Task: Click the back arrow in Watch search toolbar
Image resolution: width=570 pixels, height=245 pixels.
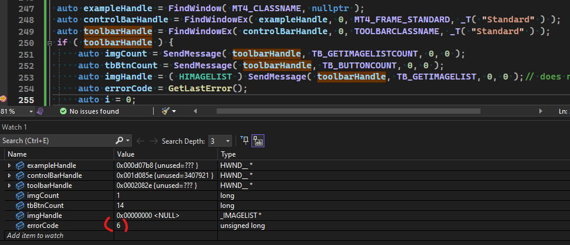Action: [140, 141]
